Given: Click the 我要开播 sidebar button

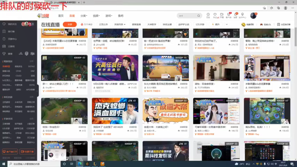Looking at the screenshot, I should click(x=27, y=152).
